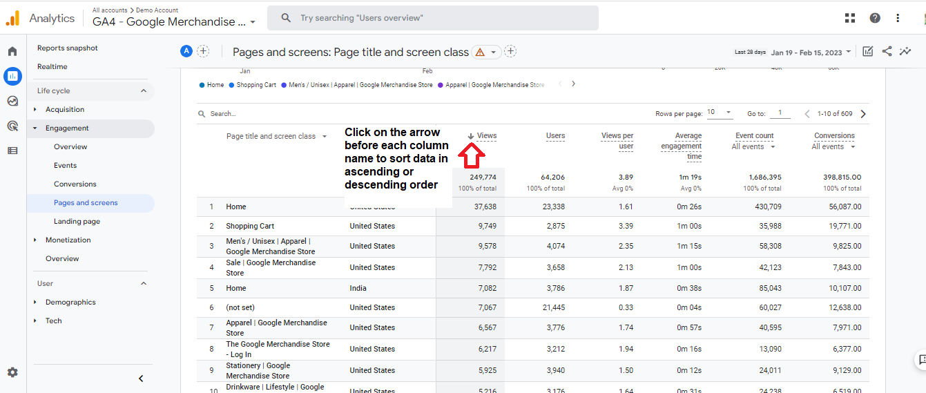Toggle the Home series in chart legend
The height and width of the screenshot is (393, 926).
pyautogui.click(x=211, y=85)
